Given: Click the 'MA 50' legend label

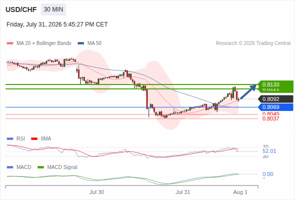Looking at the screenshot, I should 94,43.
